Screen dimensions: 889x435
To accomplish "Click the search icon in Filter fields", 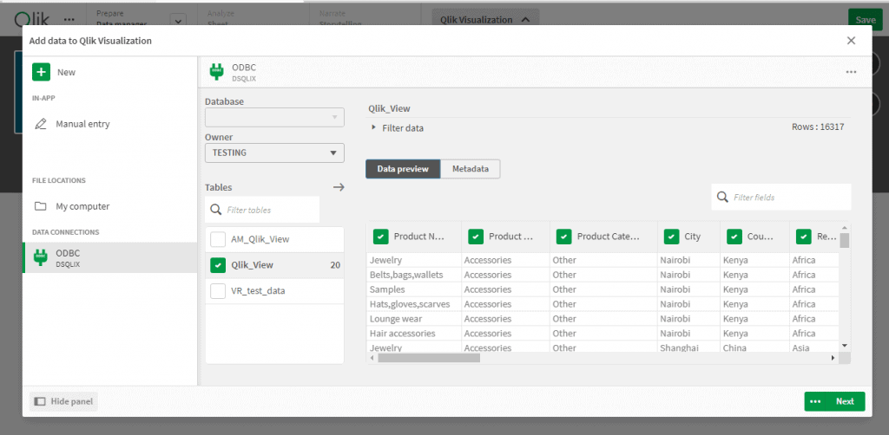I will tap(722, 198).
